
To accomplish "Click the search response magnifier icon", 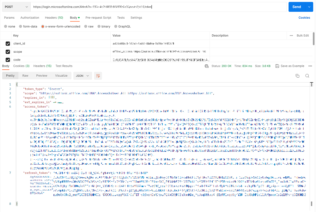I will pyautogui.click(x=307, y=76).
